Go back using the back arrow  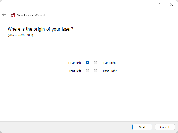[4, 15]
